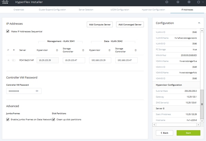This screenshot has height=141, width=206.
Task: Open the help question-mark icon
Action: pyautogui.click(x=178, y=2)
